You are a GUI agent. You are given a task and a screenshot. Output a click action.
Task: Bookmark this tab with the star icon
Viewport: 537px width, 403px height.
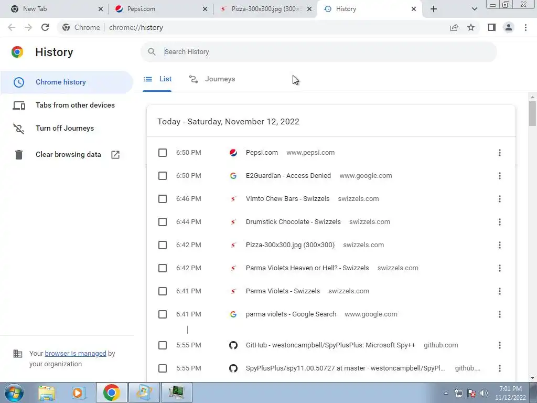click(471, 27)
